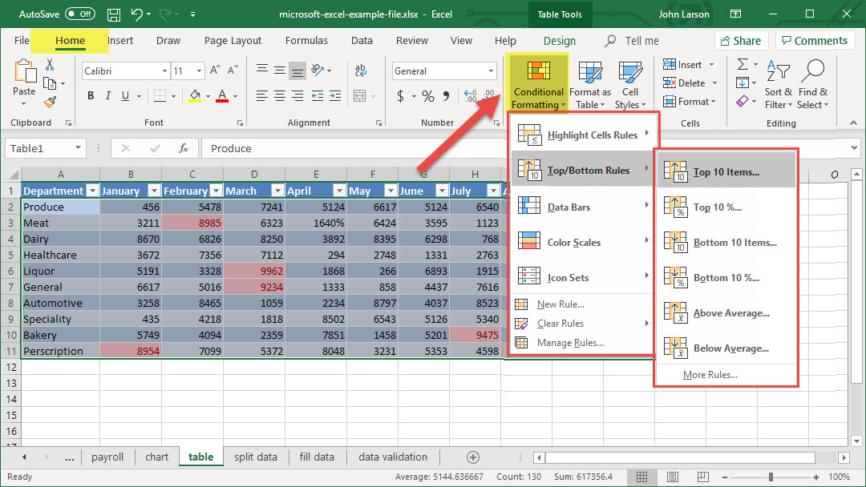Open the January column filter dropdown
This screenshot has width=866, height=487.
tap(153, 191)
